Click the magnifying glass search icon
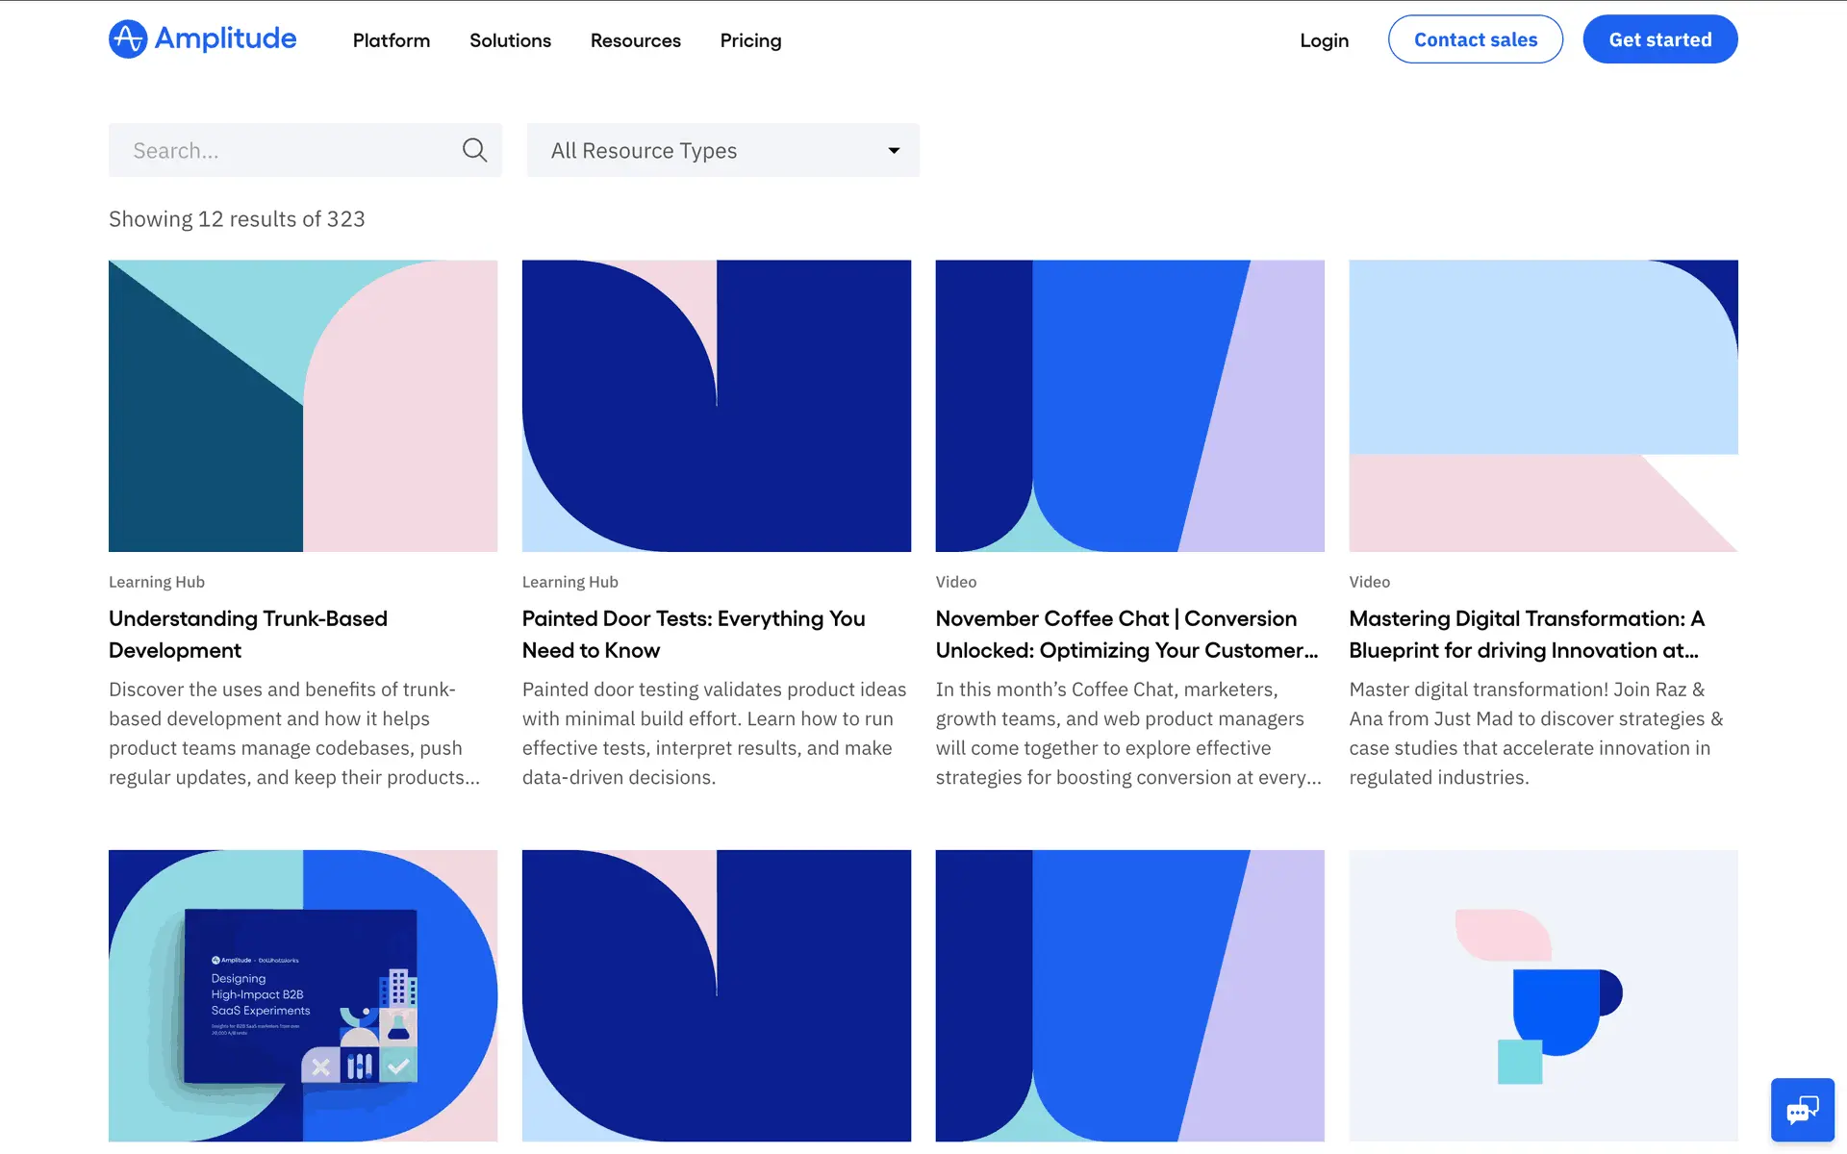The width and height of the screenshot is (1847, 1154). click(474, 150)
